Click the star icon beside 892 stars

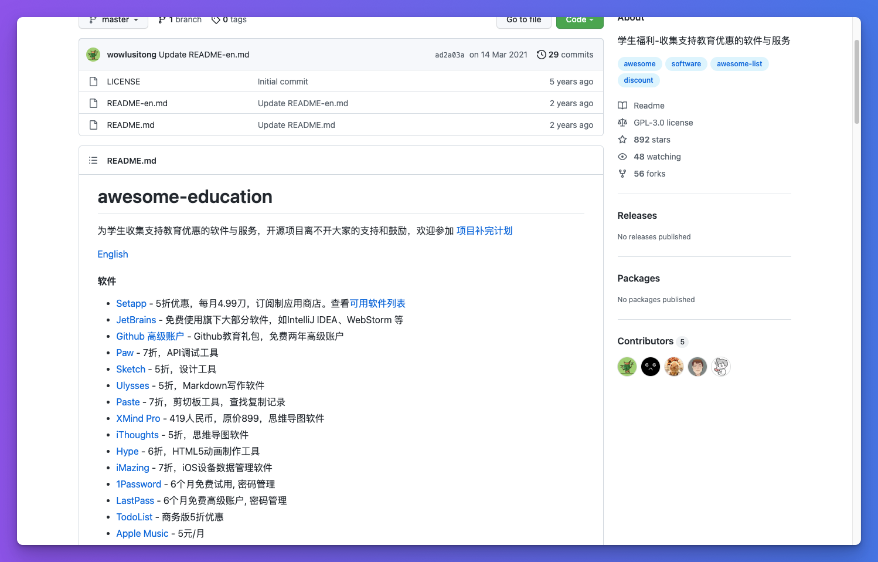click(x=622, y=140)
